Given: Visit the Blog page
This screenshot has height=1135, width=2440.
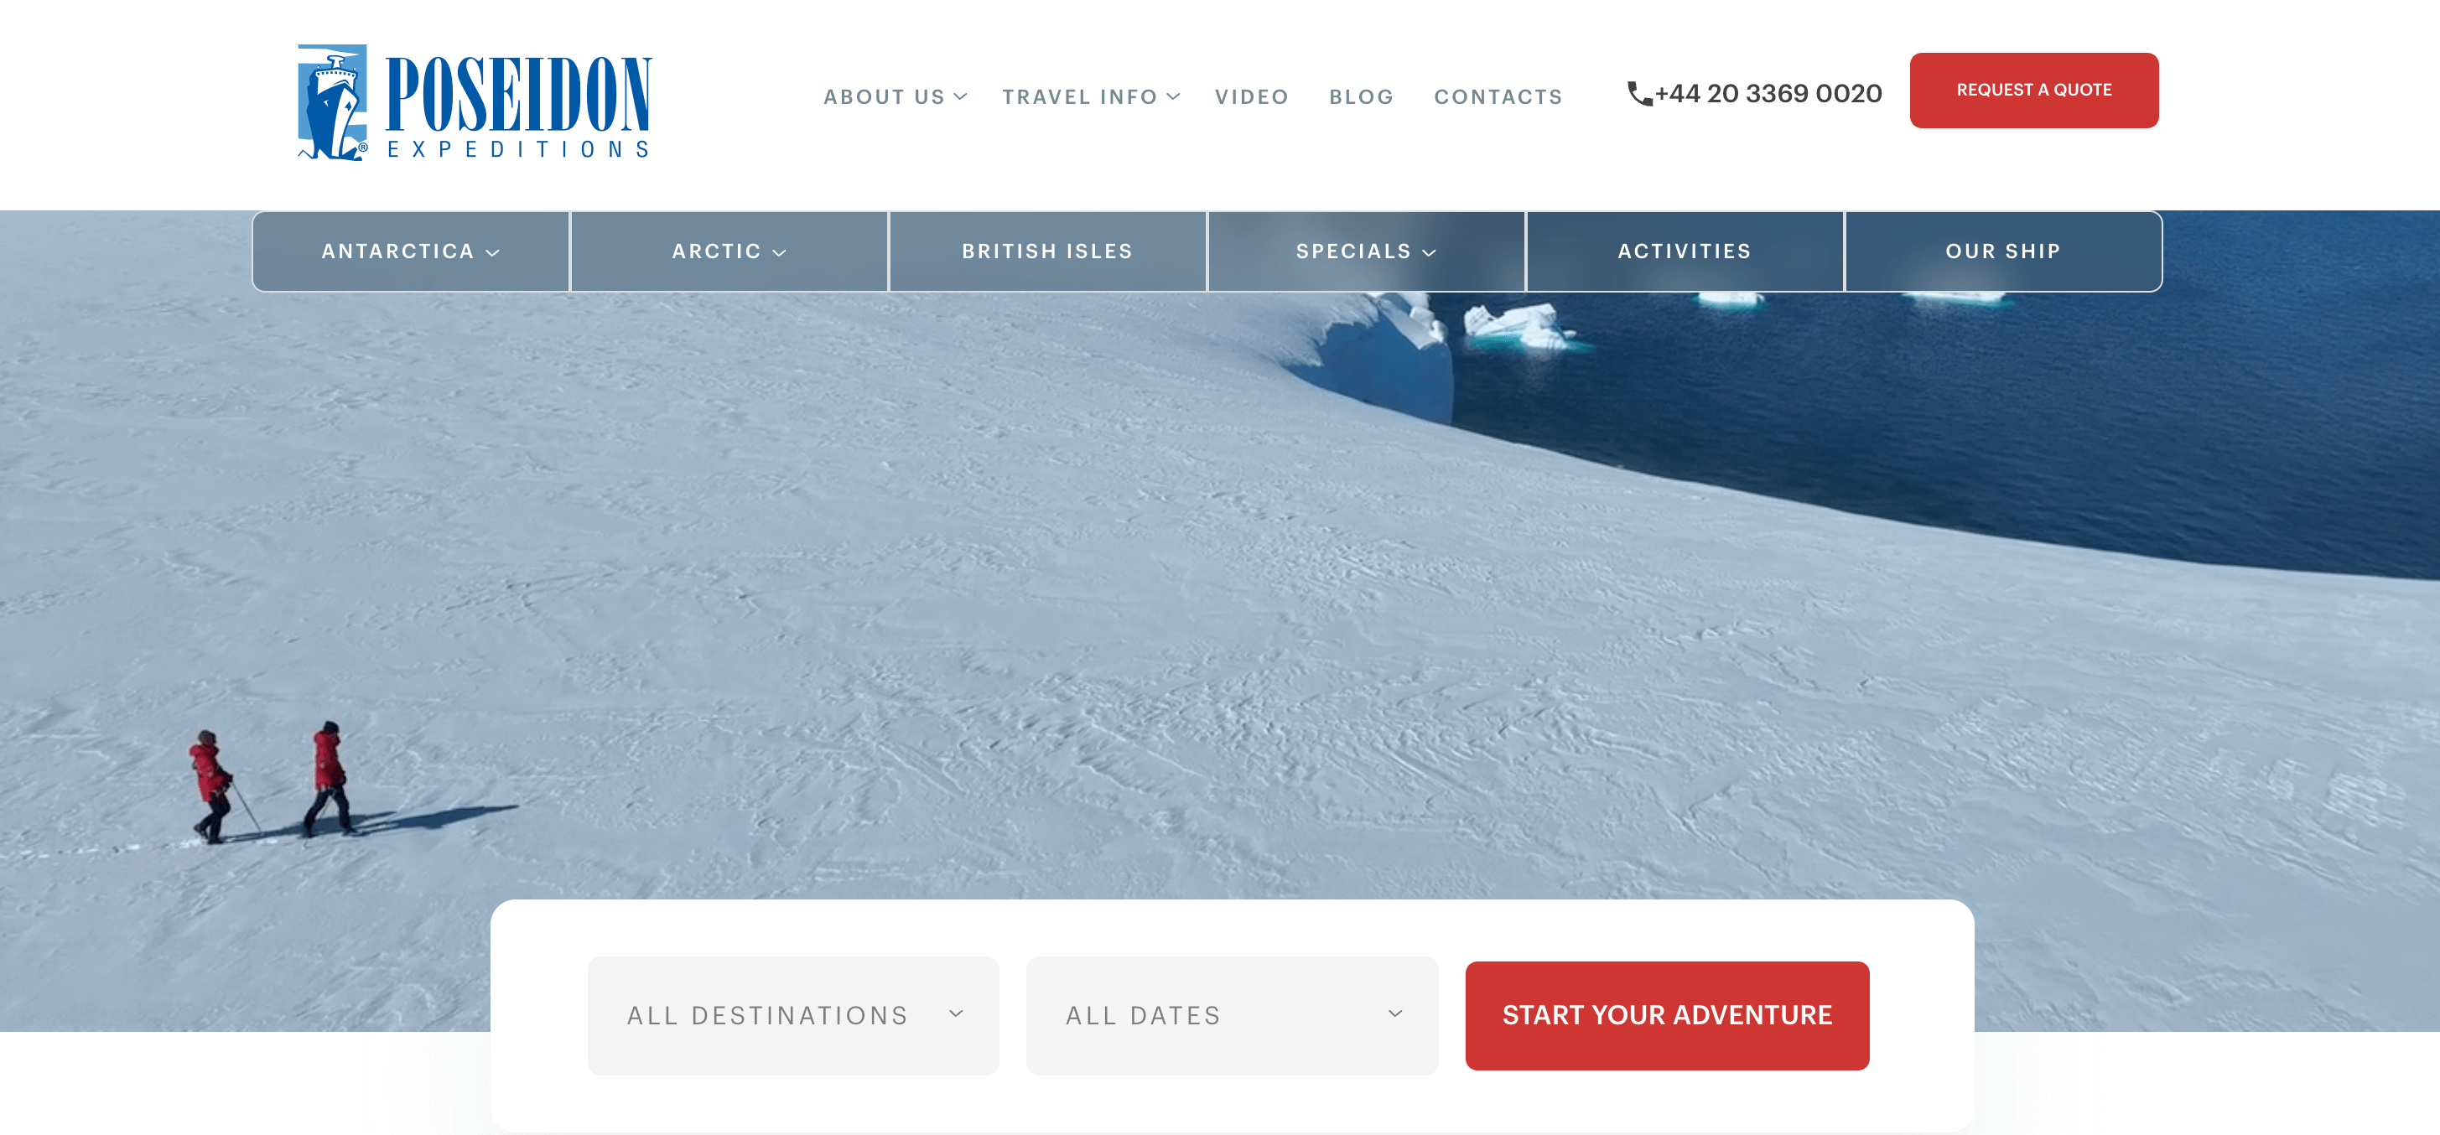Looking at the screenshot, I should coord(1361,96).
